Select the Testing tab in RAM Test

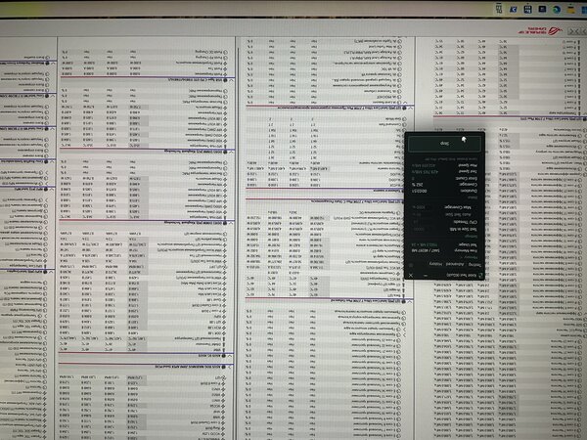point(474,264)
